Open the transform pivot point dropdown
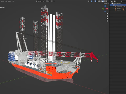Viewport: 126px width, 94px height. click(44, 1)
